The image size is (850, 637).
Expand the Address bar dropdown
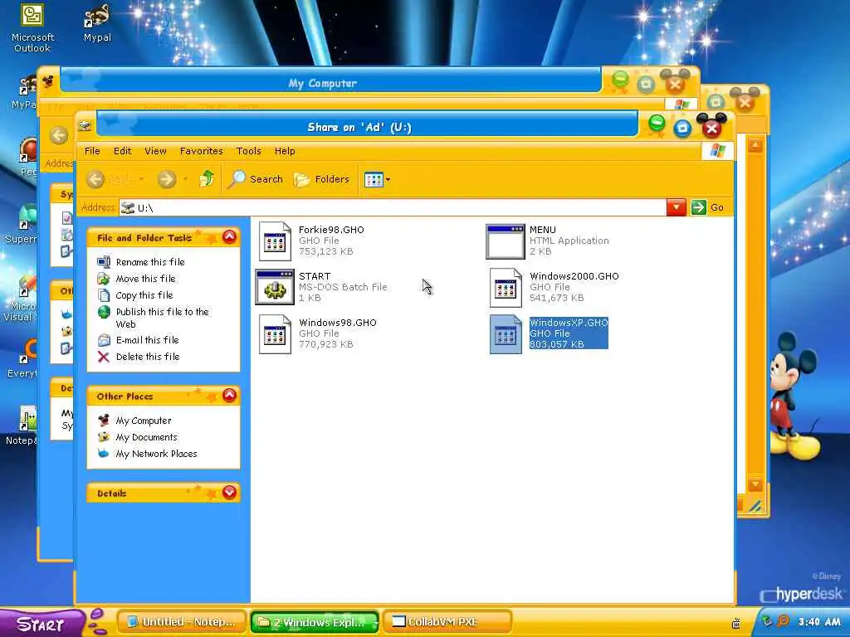click(676, 207)
